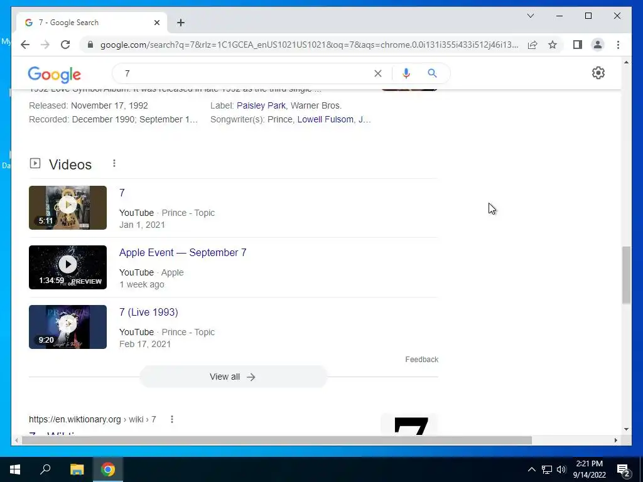
Task: Play the '7 (Live 1993)' video thumbnail
Action: point(68,327)
